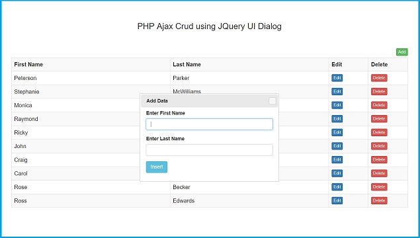Click the last name Becker
Screen dimensions: 420x238
[181, 187]
